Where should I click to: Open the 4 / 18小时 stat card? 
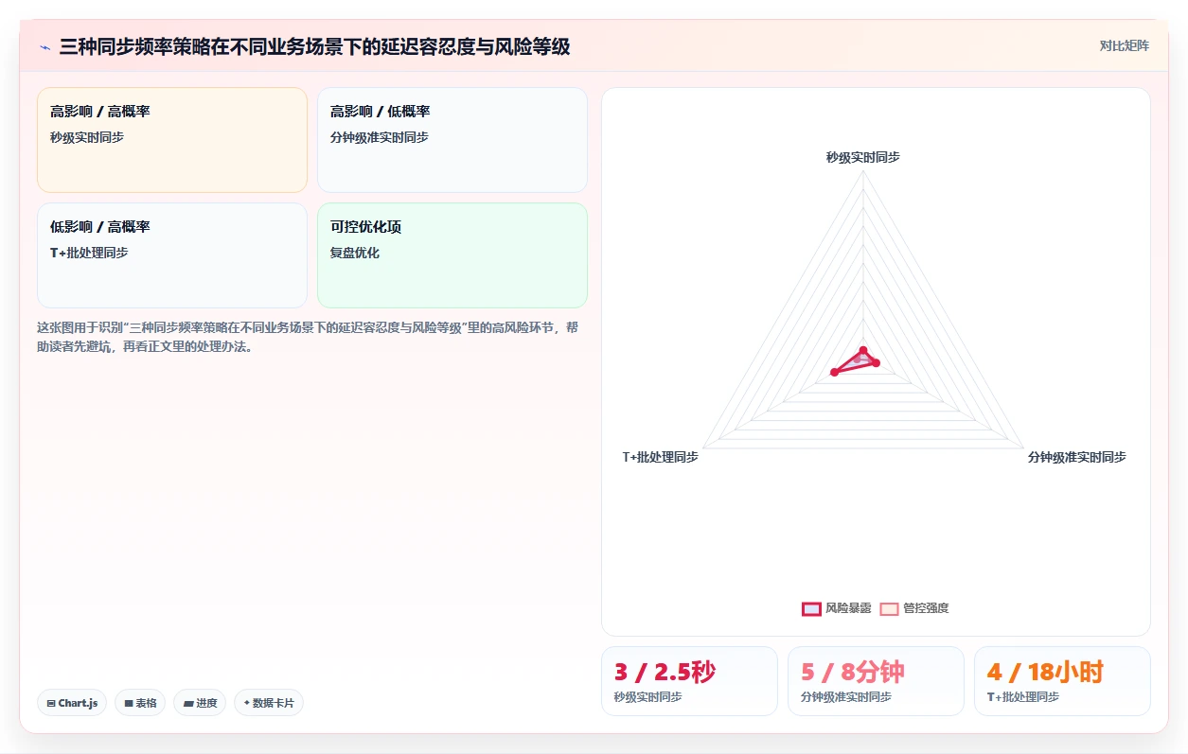click(1062, 681)
